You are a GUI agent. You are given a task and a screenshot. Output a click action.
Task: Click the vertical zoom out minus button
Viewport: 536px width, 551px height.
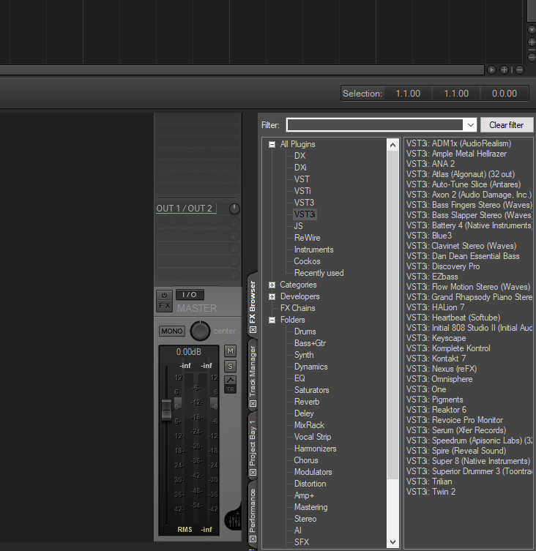[532, 56]
